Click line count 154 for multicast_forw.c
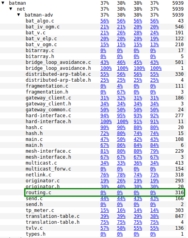 pos(179,169)
